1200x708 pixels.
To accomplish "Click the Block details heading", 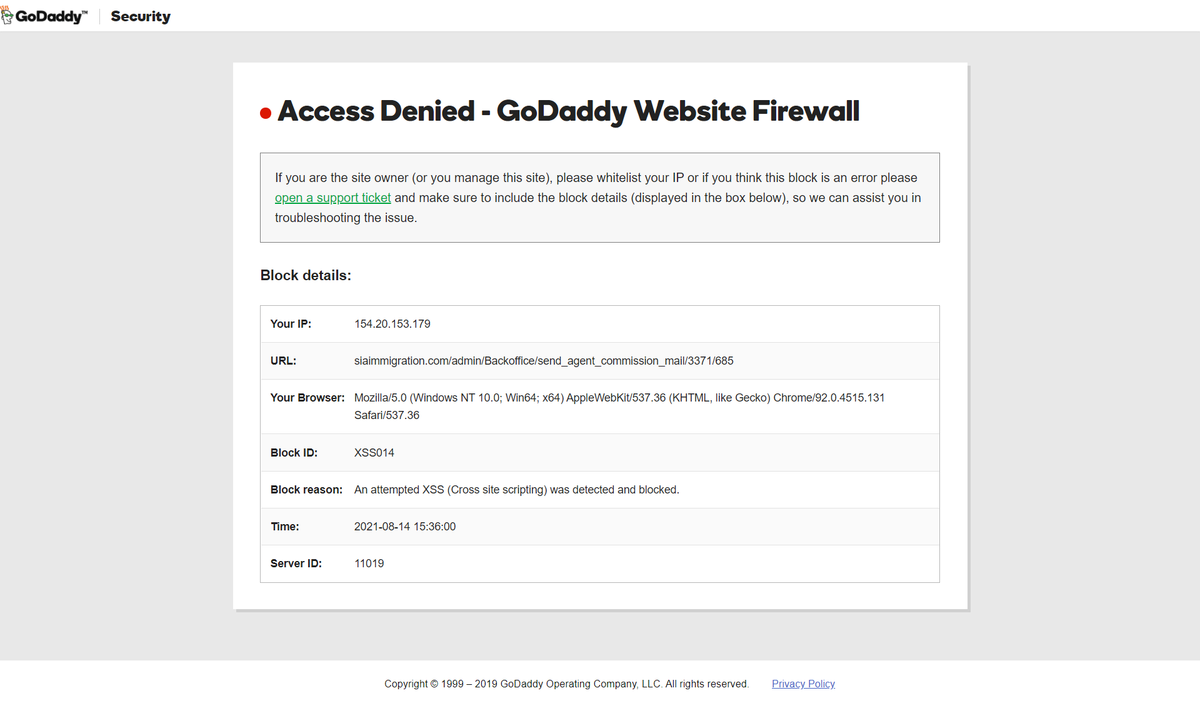I will click(306, 275).
